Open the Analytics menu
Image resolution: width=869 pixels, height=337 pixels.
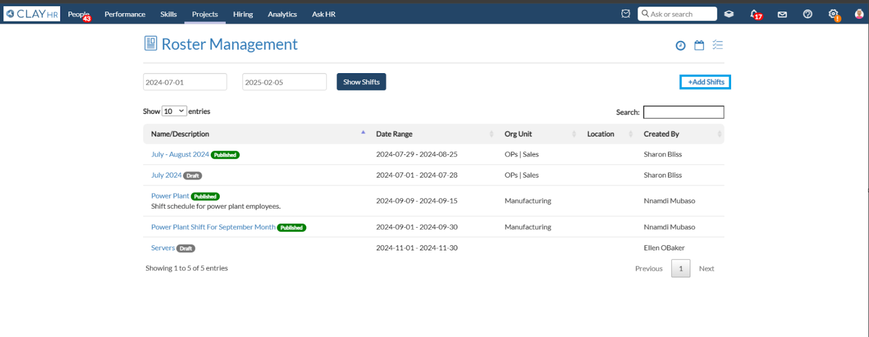[282, 14]
